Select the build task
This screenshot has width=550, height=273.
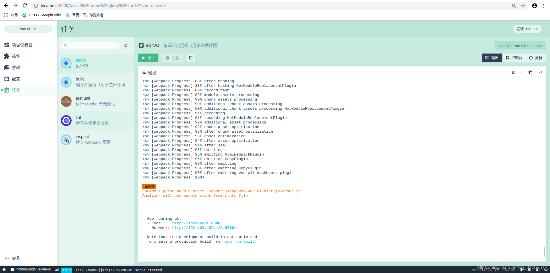point(95,82)
